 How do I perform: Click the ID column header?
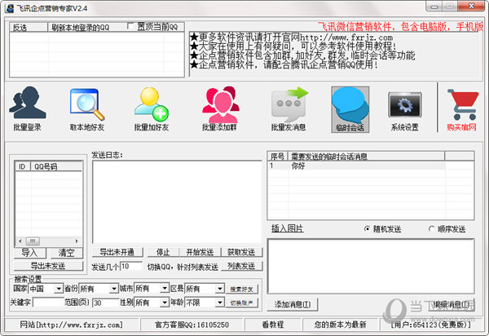coord(23,166)
